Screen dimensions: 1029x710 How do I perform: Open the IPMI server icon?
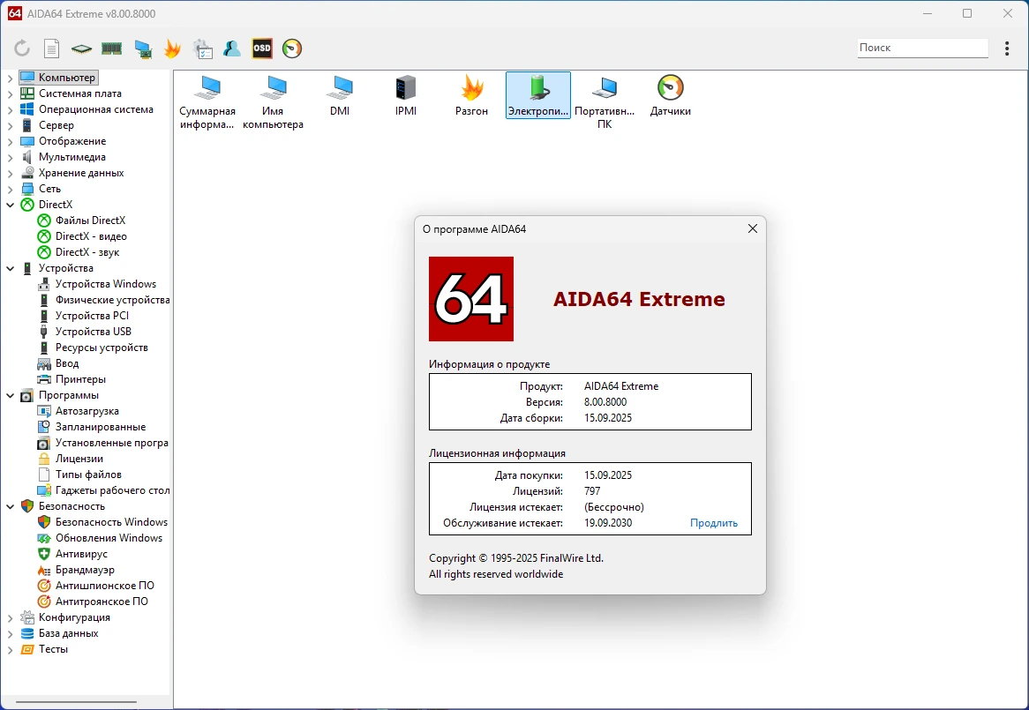click(x=406, y=96)
